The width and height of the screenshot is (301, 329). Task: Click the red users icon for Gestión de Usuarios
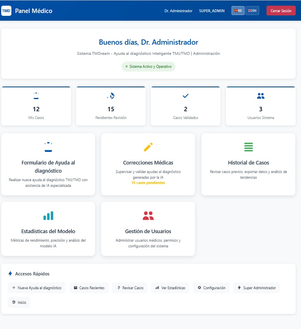tap(148, 216)
